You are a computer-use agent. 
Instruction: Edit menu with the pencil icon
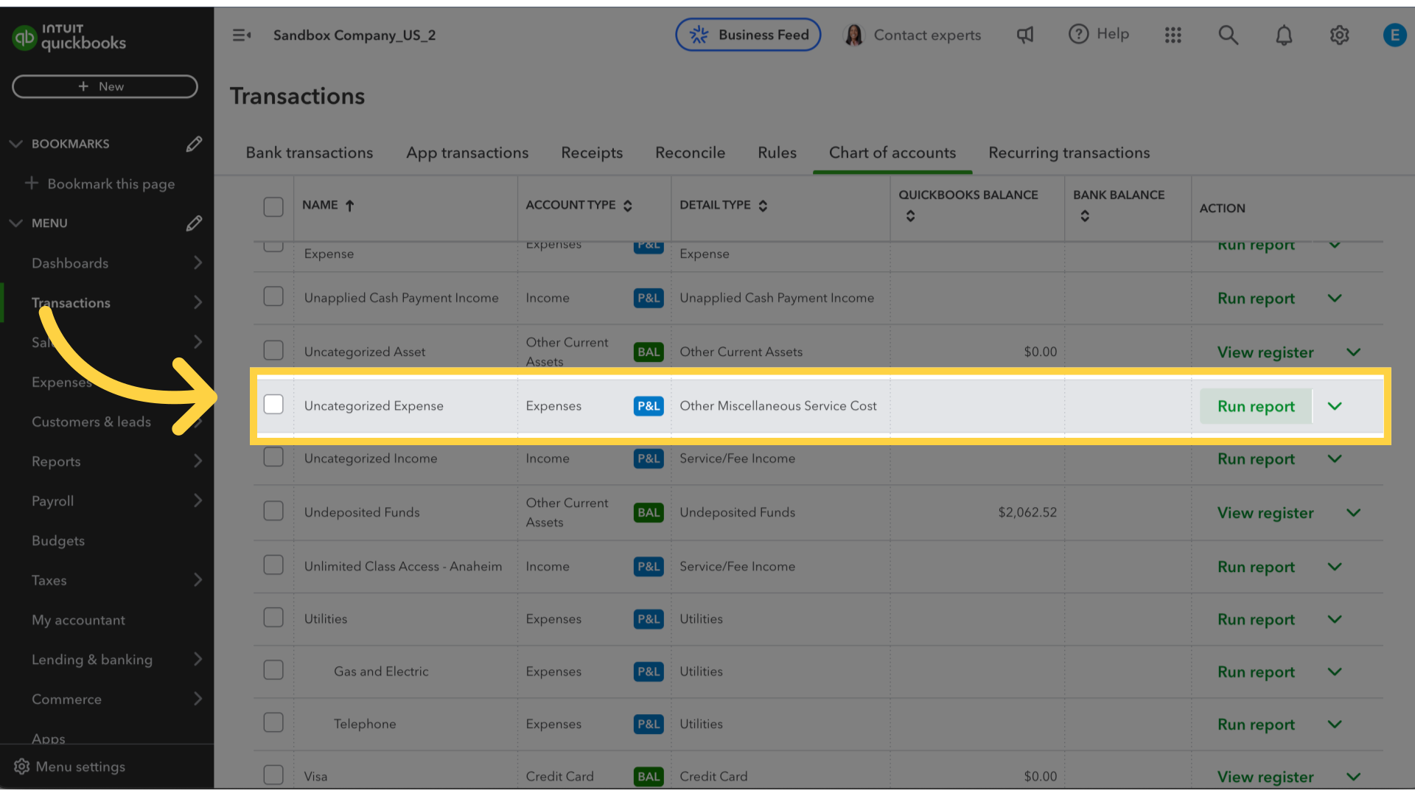click(x=194, y=223)
